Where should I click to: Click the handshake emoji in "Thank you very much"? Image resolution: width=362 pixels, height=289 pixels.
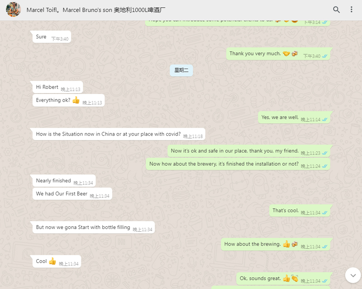pos(286,54)
